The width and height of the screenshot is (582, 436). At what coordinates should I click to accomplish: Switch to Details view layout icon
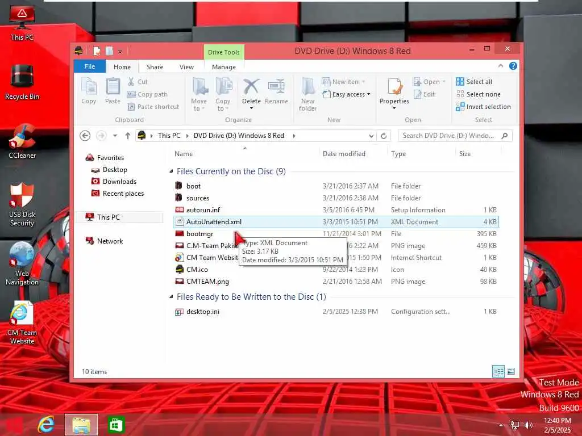point(498,371)
